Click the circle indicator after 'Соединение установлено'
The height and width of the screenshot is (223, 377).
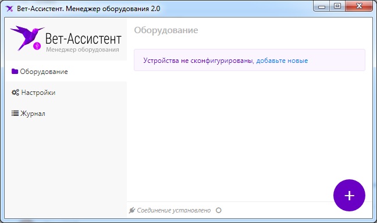[218, 210]
